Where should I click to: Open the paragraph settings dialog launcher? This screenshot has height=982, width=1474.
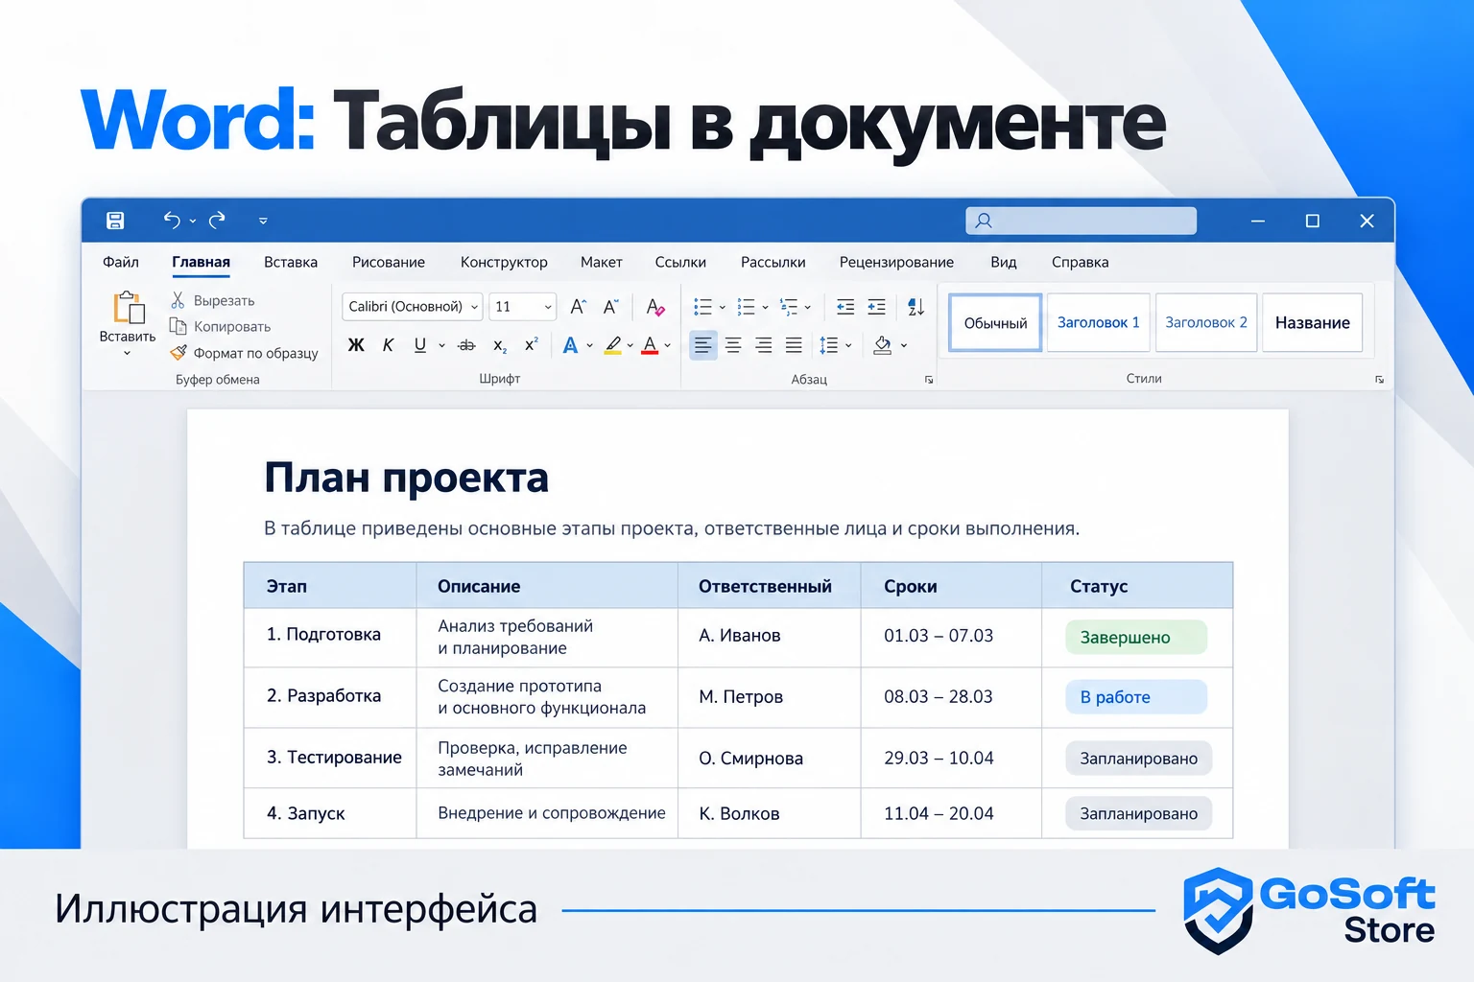pyautogui.click(x=929, y=380)
